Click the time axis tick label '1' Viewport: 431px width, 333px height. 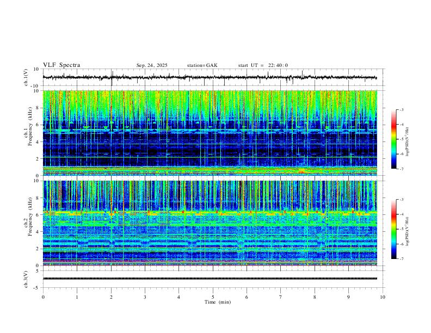[x=77, y=297]
